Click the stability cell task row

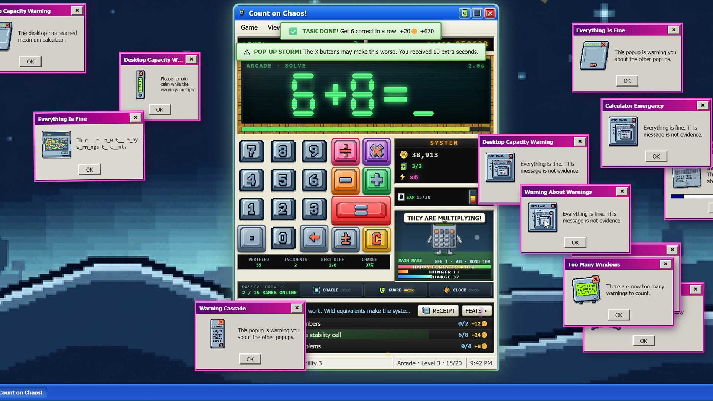coord(399,335)
